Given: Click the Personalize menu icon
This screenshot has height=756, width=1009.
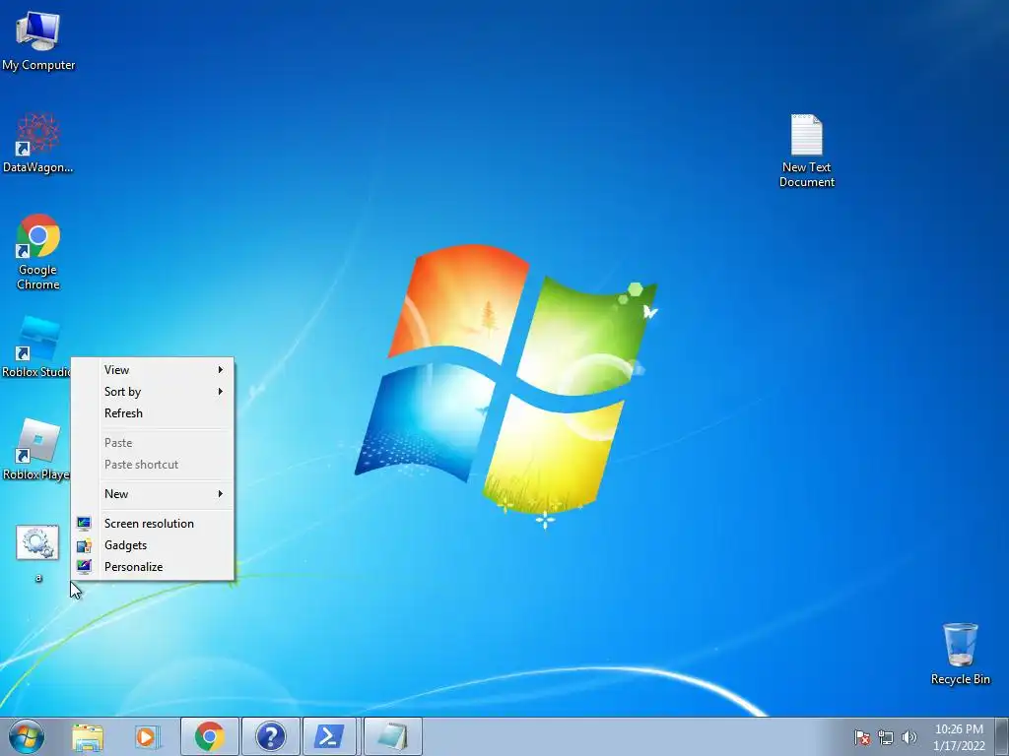Looking at the screenshot, I should click(x=84, y=567).
